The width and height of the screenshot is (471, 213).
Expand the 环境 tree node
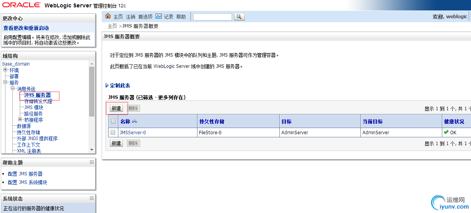click(5, 70)
